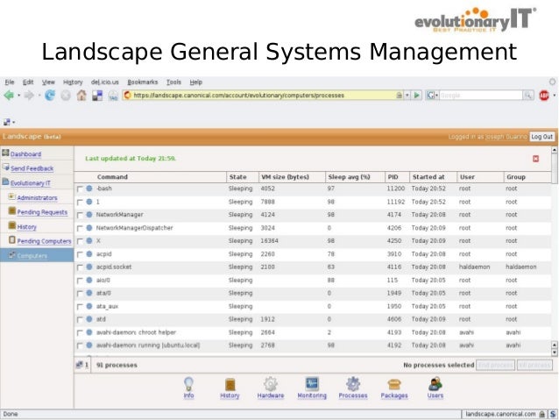Click the Send Feedback sidebar icon
Viewport: 559px width, 420px height.
6,167
